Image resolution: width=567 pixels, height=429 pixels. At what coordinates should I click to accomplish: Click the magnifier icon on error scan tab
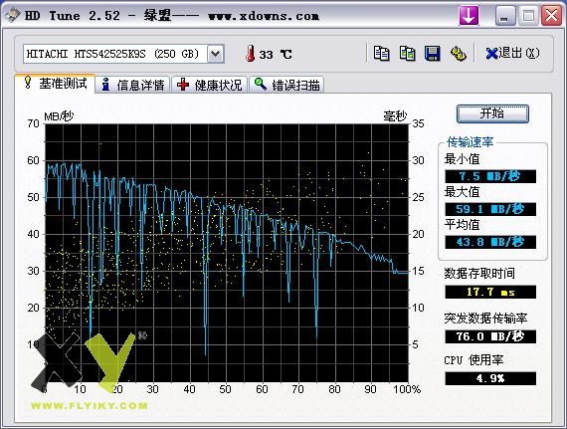coord(261,84)
